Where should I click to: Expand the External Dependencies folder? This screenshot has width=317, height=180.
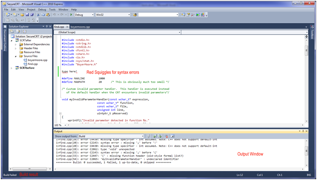(x=16, y=45)
